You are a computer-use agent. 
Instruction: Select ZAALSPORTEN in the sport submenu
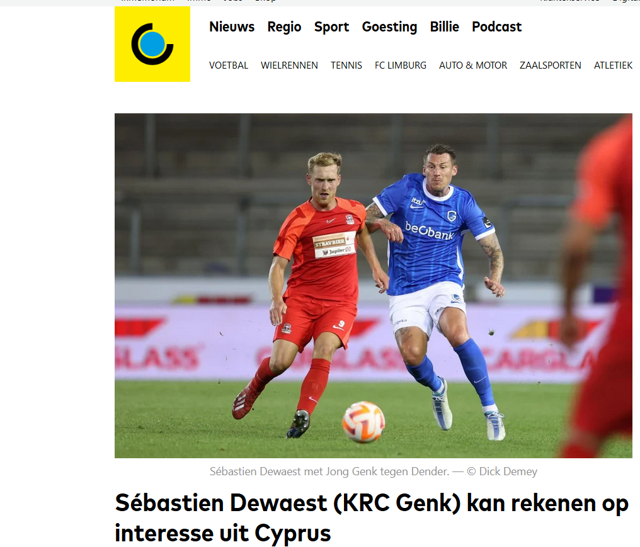coord(550,65)
